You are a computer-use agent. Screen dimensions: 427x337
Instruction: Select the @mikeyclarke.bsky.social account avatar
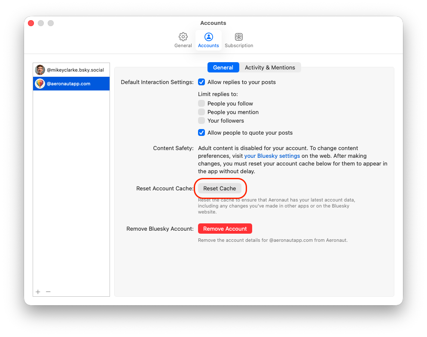40,70
